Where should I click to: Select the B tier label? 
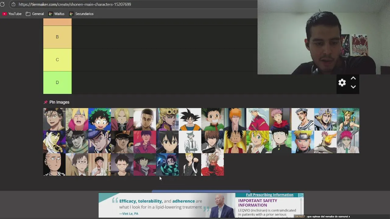[57, 37]
